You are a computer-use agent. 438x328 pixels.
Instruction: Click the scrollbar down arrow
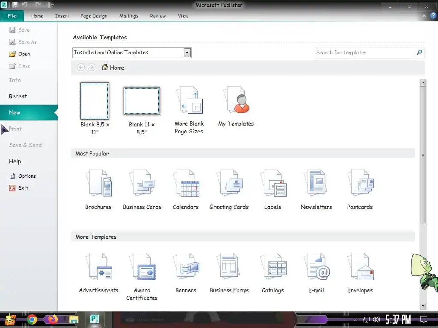click(x=423, y=306)
